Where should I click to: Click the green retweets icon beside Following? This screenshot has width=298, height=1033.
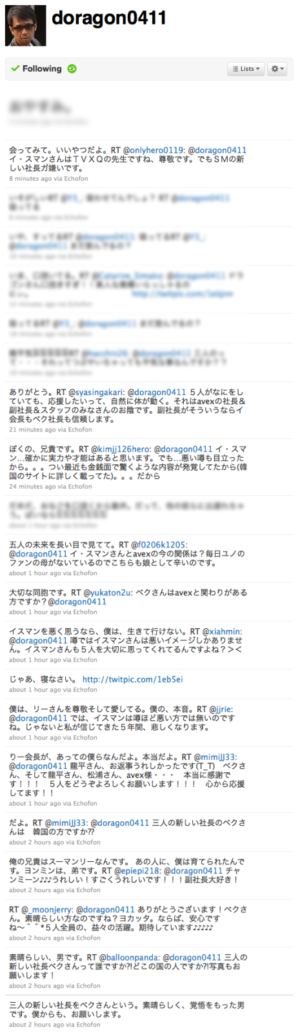(x=72, y=68)
